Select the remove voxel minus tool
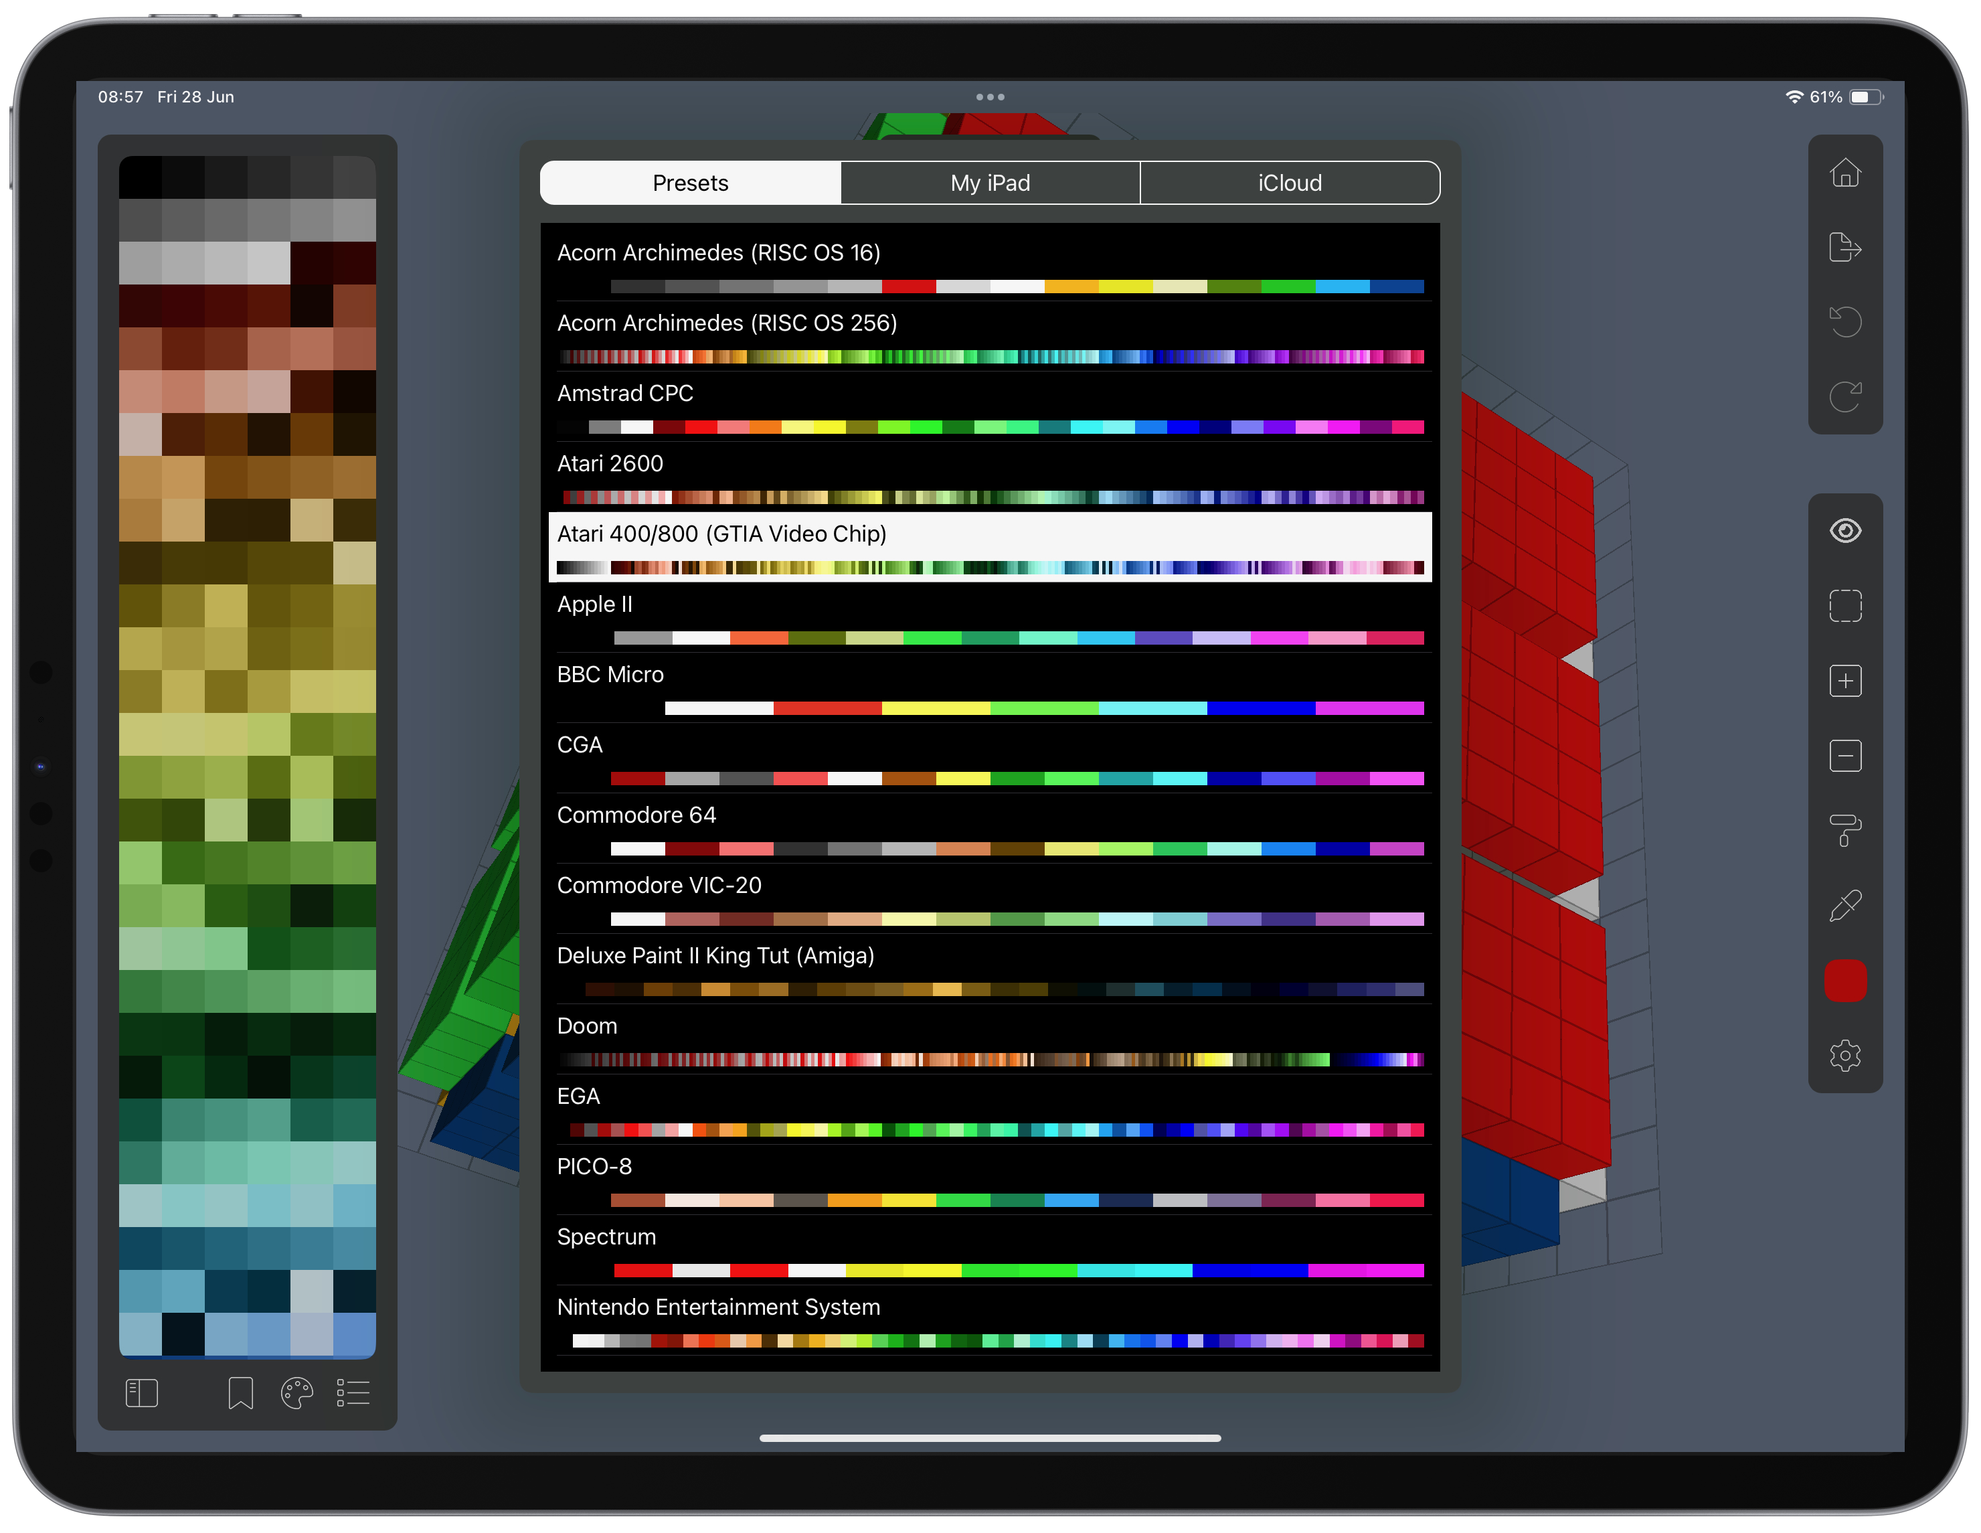 1845,756
